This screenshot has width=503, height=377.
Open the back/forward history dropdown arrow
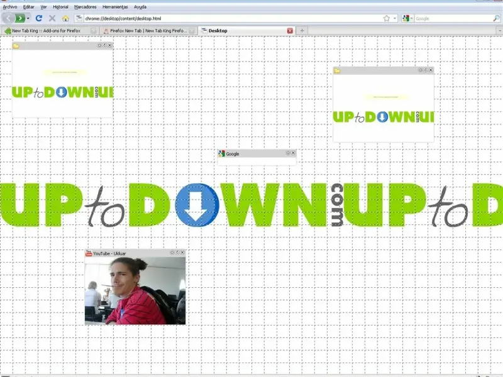(28, 18)
